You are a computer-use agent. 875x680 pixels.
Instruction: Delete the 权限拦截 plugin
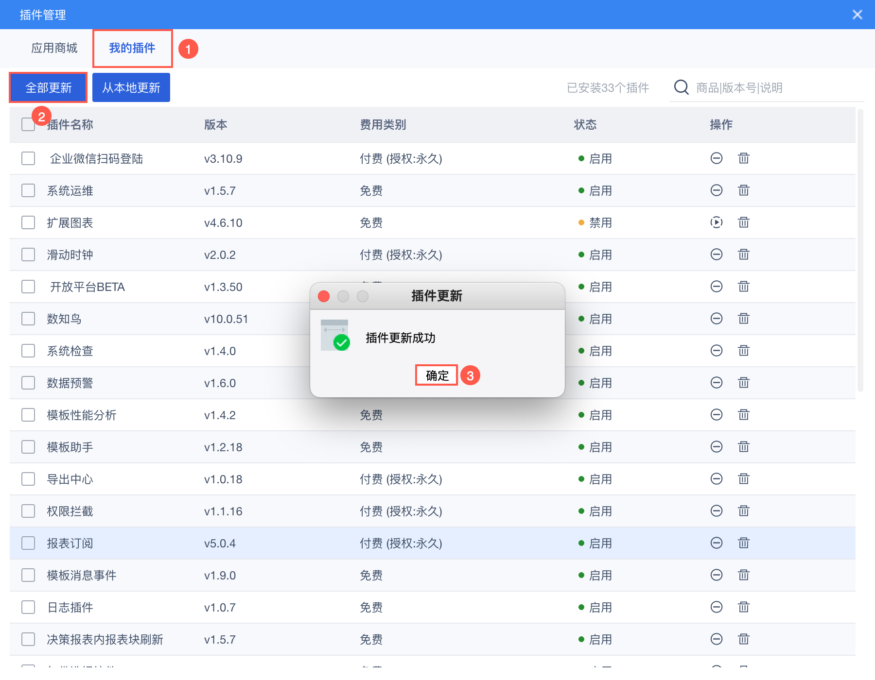pos(744,511)
